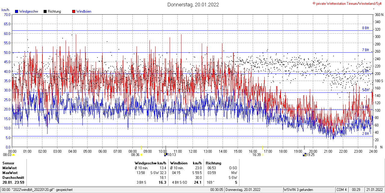Click the sun icon beside 08:36
This screenshot has height=193, width=385.
141,155
